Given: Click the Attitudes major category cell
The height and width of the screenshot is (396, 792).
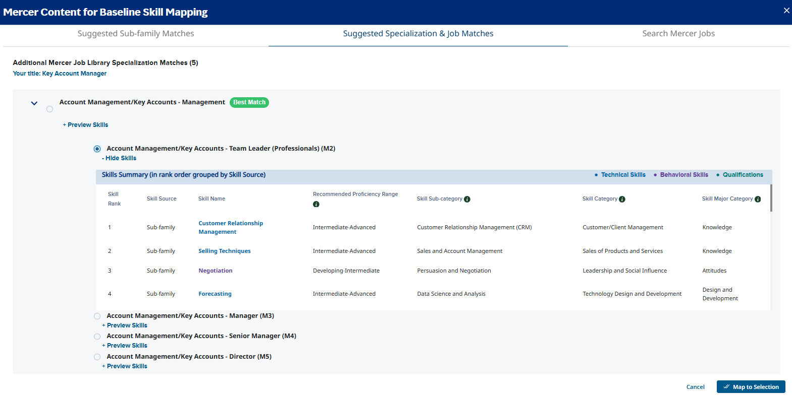Looking at the screenshot, I should (x=714, y=271).
